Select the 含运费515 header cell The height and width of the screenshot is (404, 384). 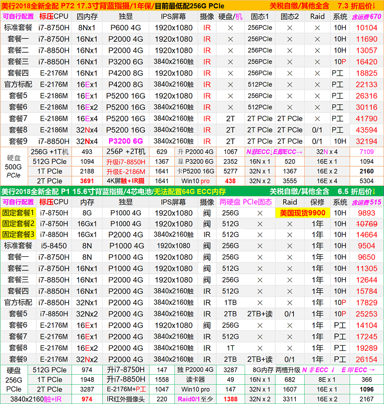pyautogui.click(x=366, y=202)
